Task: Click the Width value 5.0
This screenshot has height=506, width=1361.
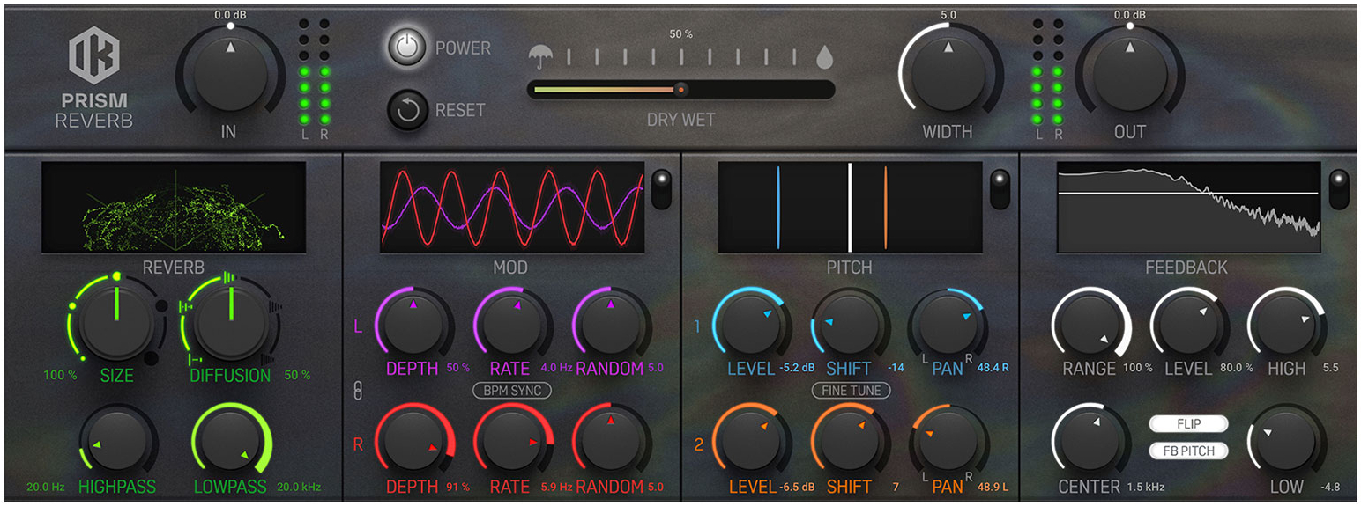Action: [x=948, y=15]
